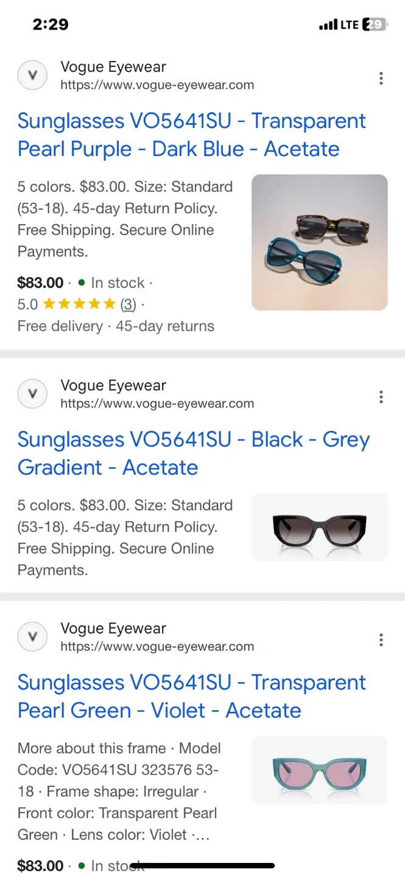Open Transparent Pearl Green Violet sunglasses link
The height and width of the screenshot is (877, 405).
191,696
